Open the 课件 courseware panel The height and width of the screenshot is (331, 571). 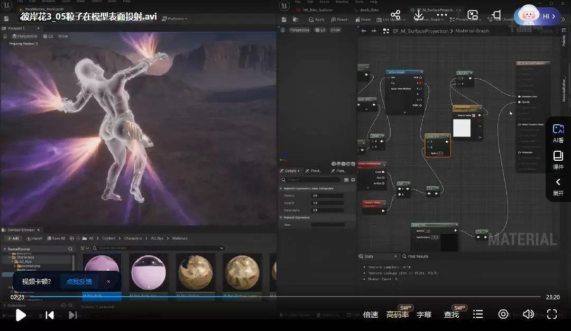558,160
